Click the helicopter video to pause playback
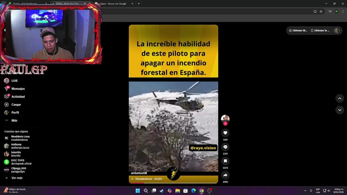Image resolution: width=347 pixels, height=195 pixels. 173,104
